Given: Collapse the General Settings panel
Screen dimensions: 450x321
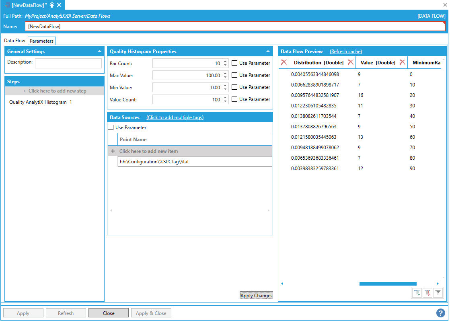Looking at the screenshot, I should 99,51.
